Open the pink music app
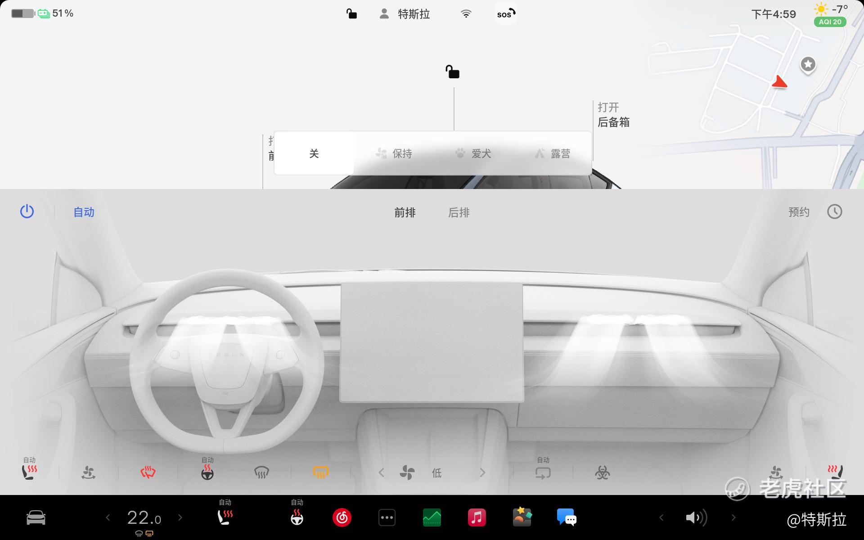The width and height of the screenshot is (864, 540). click(477, 517)
